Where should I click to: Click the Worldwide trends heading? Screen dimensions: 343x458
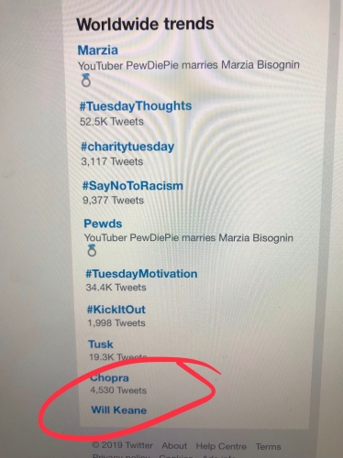pyautogui.click(x=145, y=24)
